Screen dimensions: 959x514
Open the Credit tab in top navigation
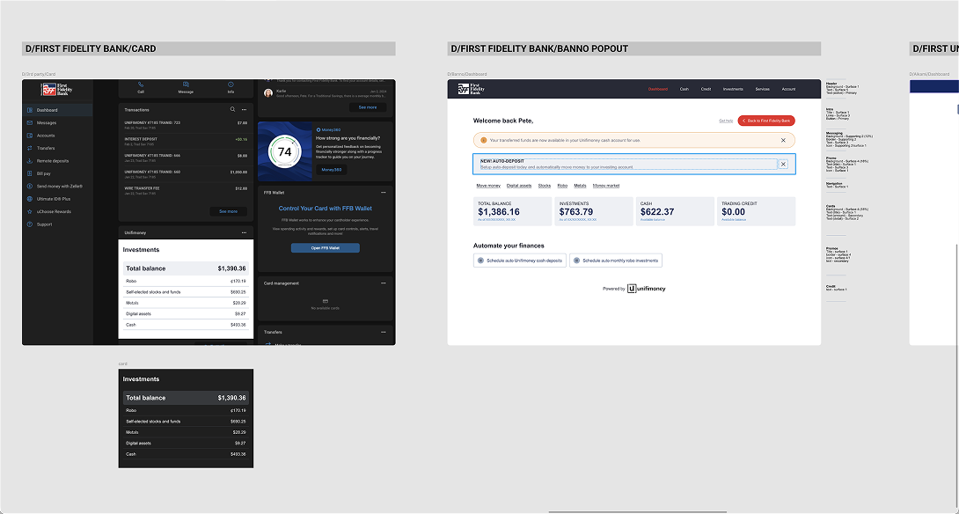706,90
